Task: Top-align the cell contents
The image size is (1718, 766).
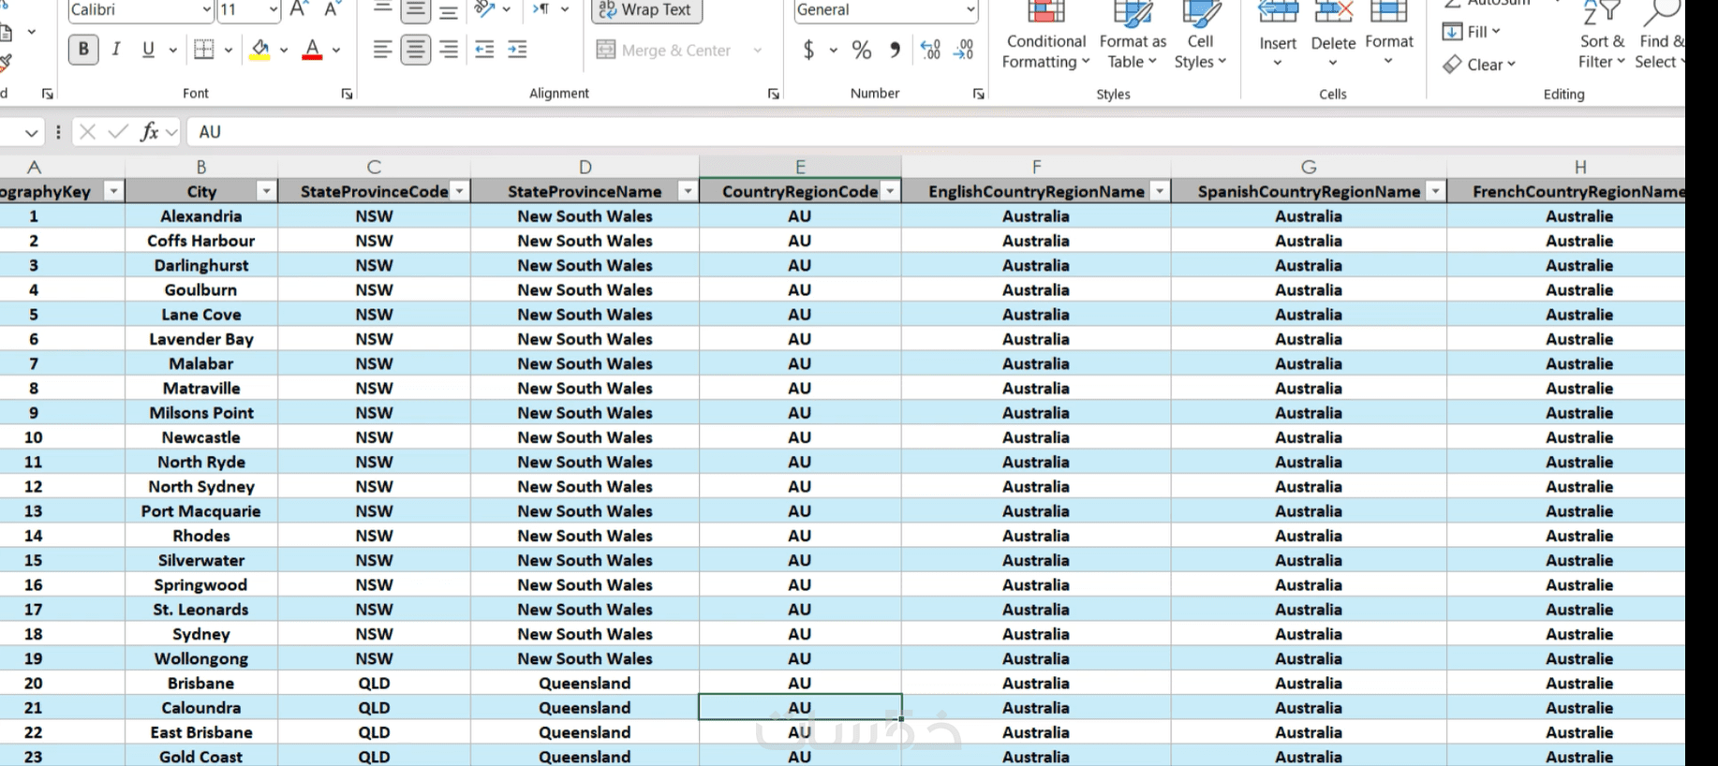Action: (382, 10)
